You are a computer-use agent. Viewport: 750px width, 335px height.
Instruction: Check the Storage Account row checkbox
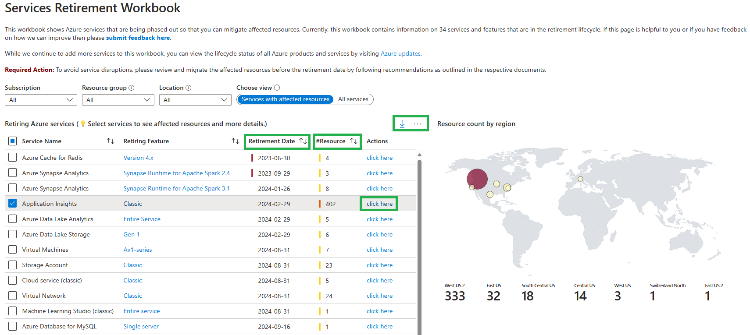pyautogui.click(x=13, y=265)
